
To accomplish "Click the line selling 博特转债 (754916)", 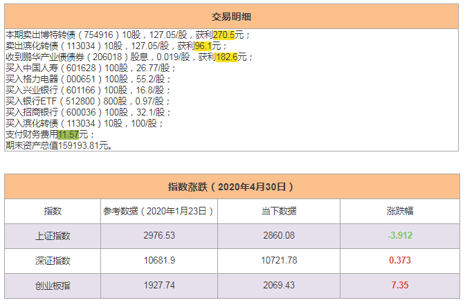I will point(128,35).
